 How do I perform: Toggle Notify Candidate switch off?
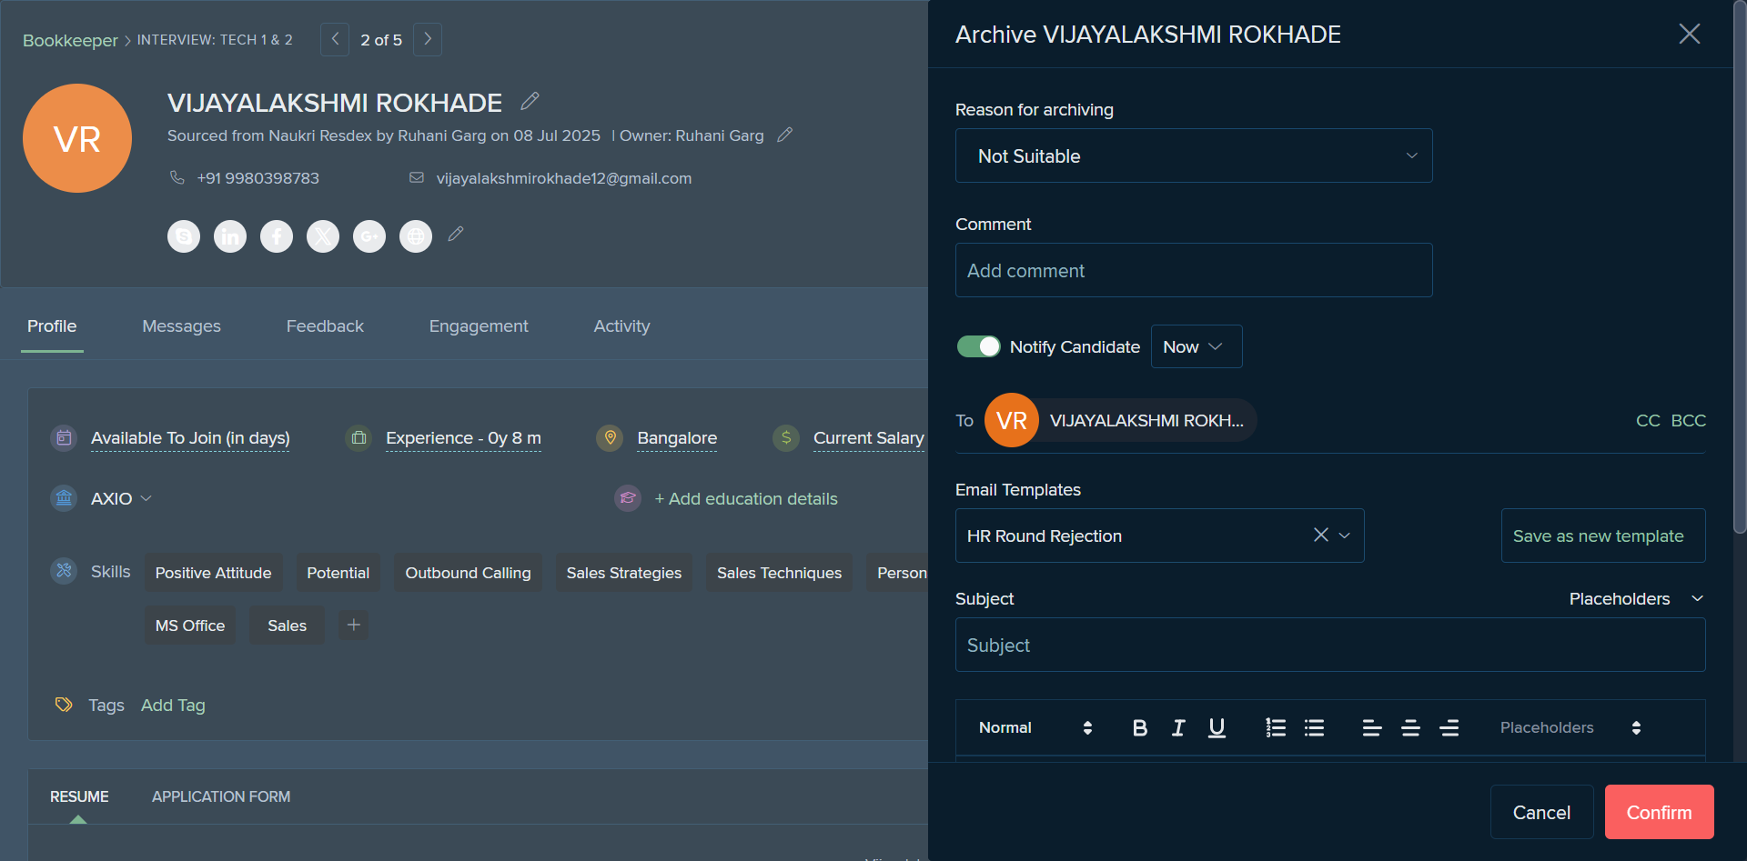(979, 346)
